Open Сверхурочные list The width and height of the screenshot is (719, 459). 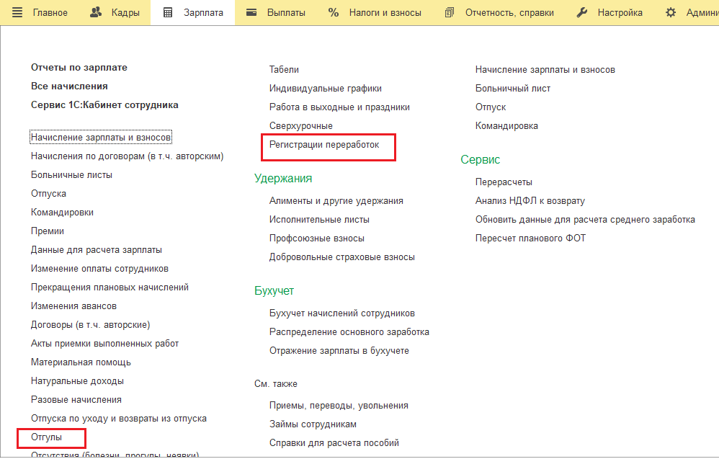click(x=301, y=125)
